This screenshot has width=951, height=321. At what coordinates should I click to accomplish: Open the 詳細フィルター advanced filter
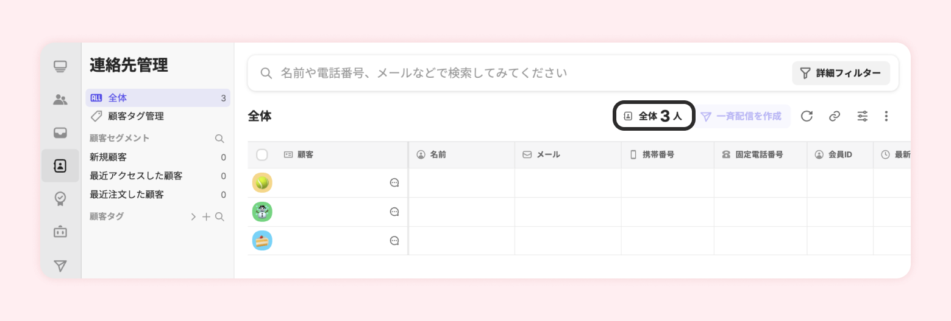point(841,73)
